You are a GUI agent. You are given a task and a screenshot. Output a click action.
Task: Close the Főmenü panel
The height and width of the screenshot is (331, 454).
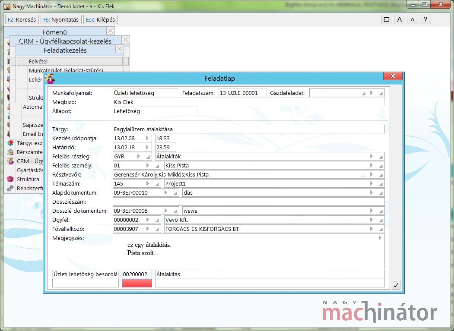111,31
